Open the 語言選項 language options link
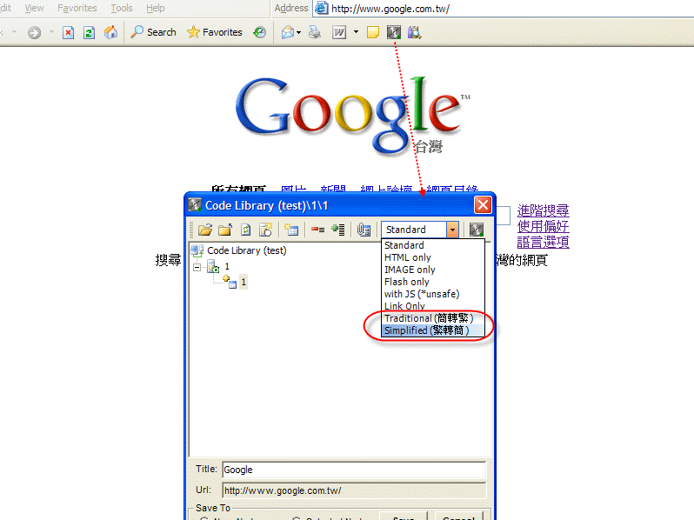 click(x=543, y=242)
